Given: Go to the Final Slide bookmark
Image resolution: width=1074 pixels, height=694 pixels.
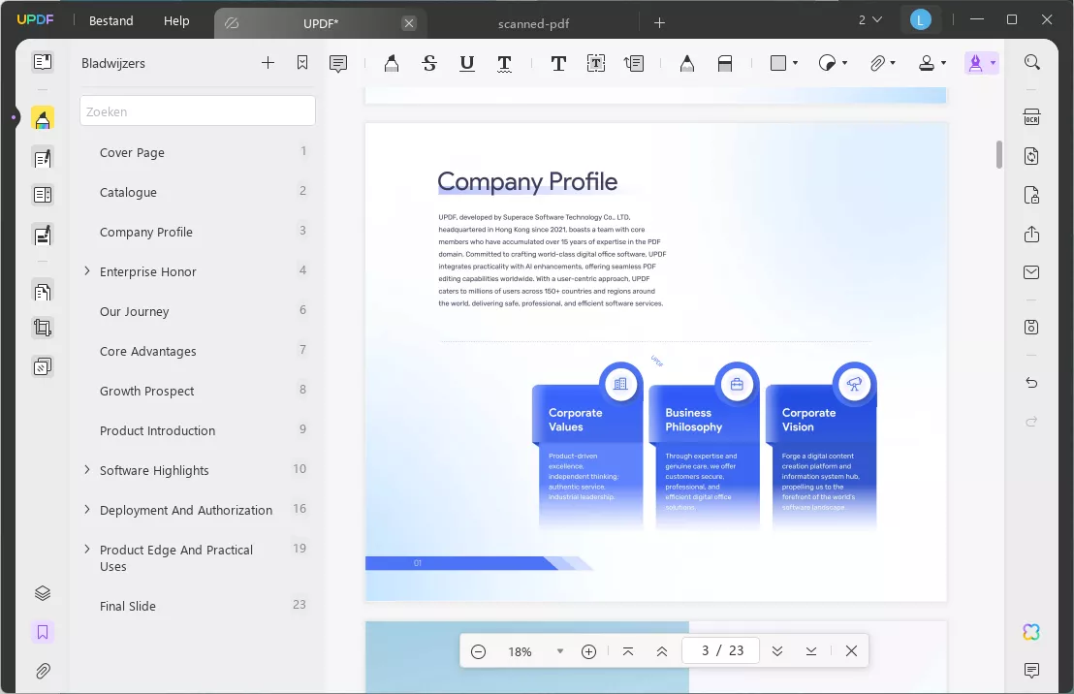Looking at the screenshot, I should point(127,607).
